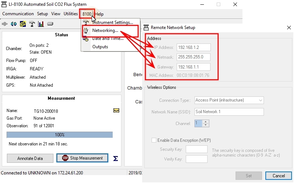Click the 100% observation progress bar

pos(60,135)
